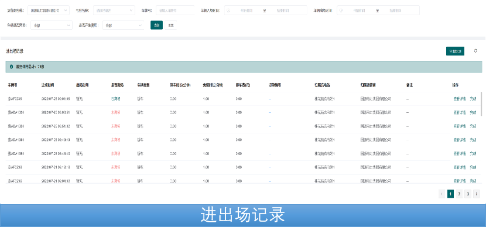Click the table's vertical scrollbar
The image size is (486, 227).
[481, 104]
